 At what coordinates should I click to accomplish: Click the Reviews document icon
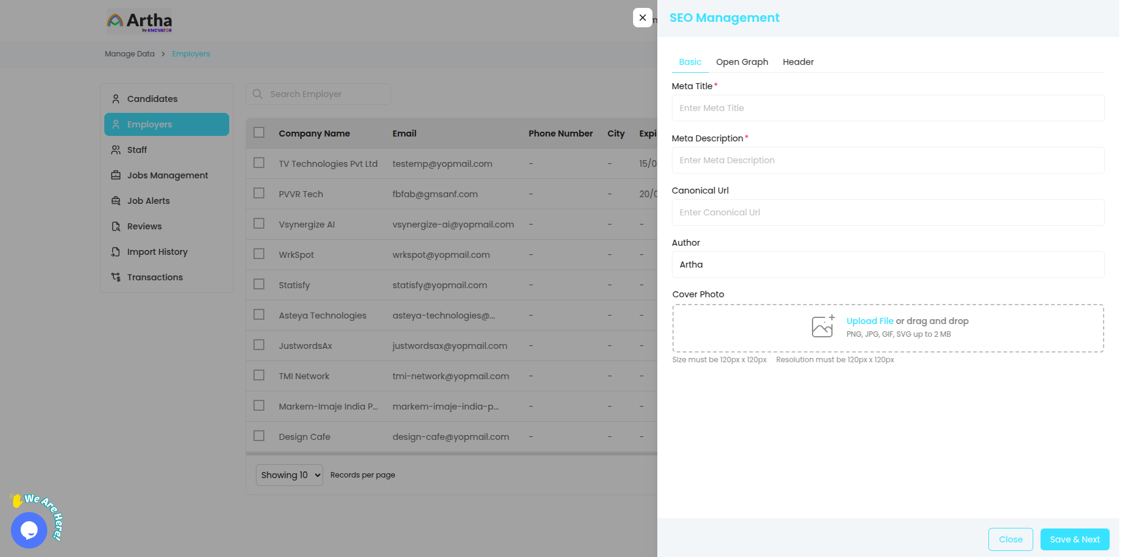click(116, 226)
